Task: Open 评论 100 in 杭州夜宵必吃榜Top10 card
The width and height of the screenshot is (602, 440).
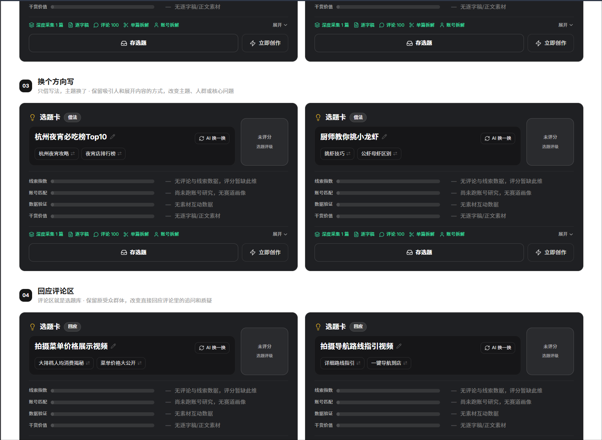Action: 106,234
